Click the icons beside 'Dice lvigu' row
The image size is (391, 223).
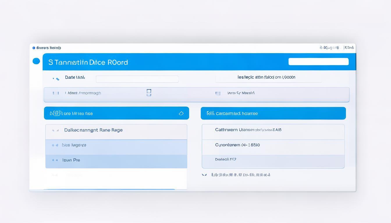pos(55,145)
